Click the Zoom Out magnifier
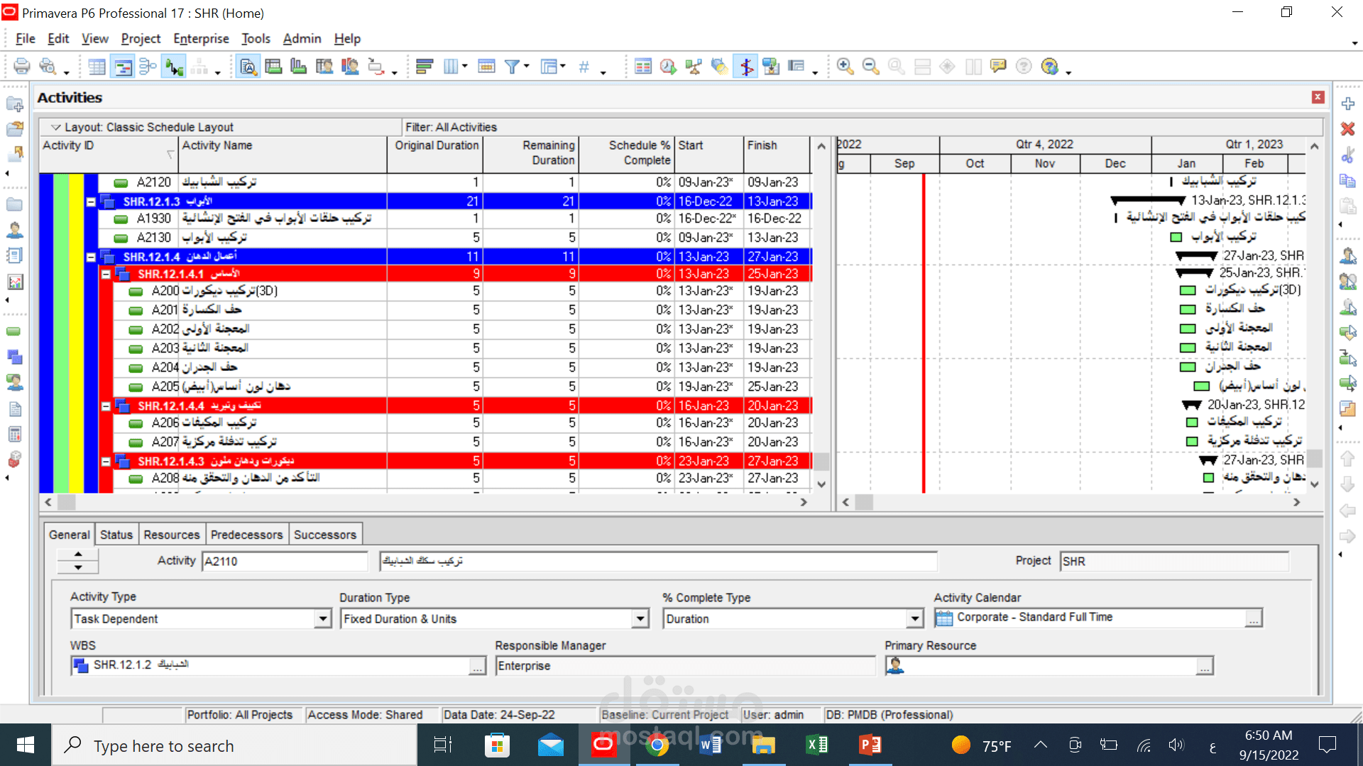The height and width of the screenshot is (766, 1363). [870, 67]
